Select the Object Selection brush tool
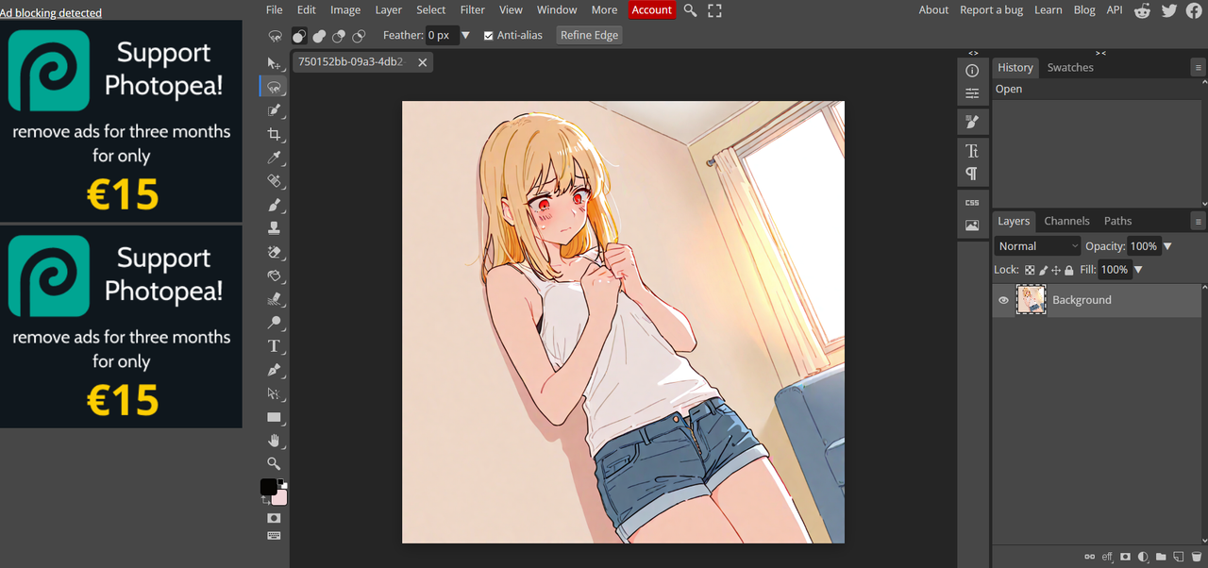 274,110
